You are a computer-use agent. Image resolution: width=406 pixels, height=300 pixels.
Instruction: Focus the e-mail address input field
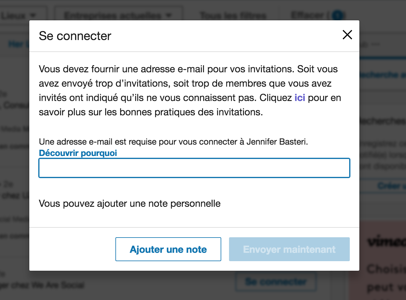coord(194,168)
